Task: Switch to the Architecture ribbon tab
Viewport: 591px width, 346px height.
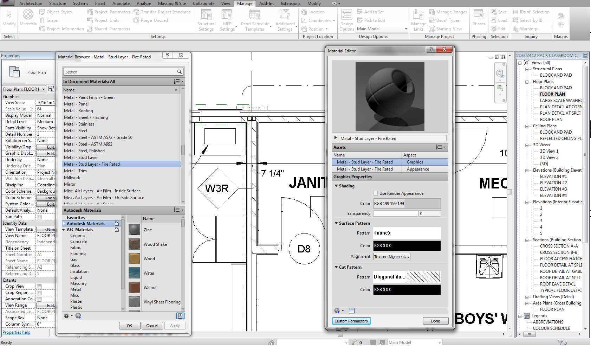Action: click(31, 4)
